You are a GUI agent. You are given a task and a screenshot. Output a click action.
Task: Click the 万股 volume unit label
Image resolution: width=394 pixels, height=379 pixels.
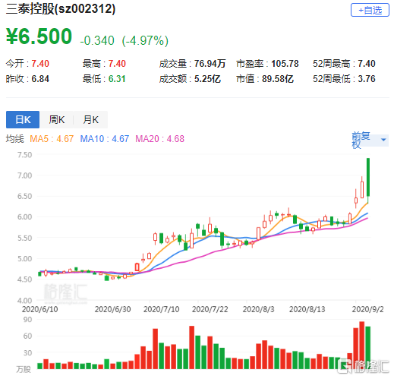[24, 369]
